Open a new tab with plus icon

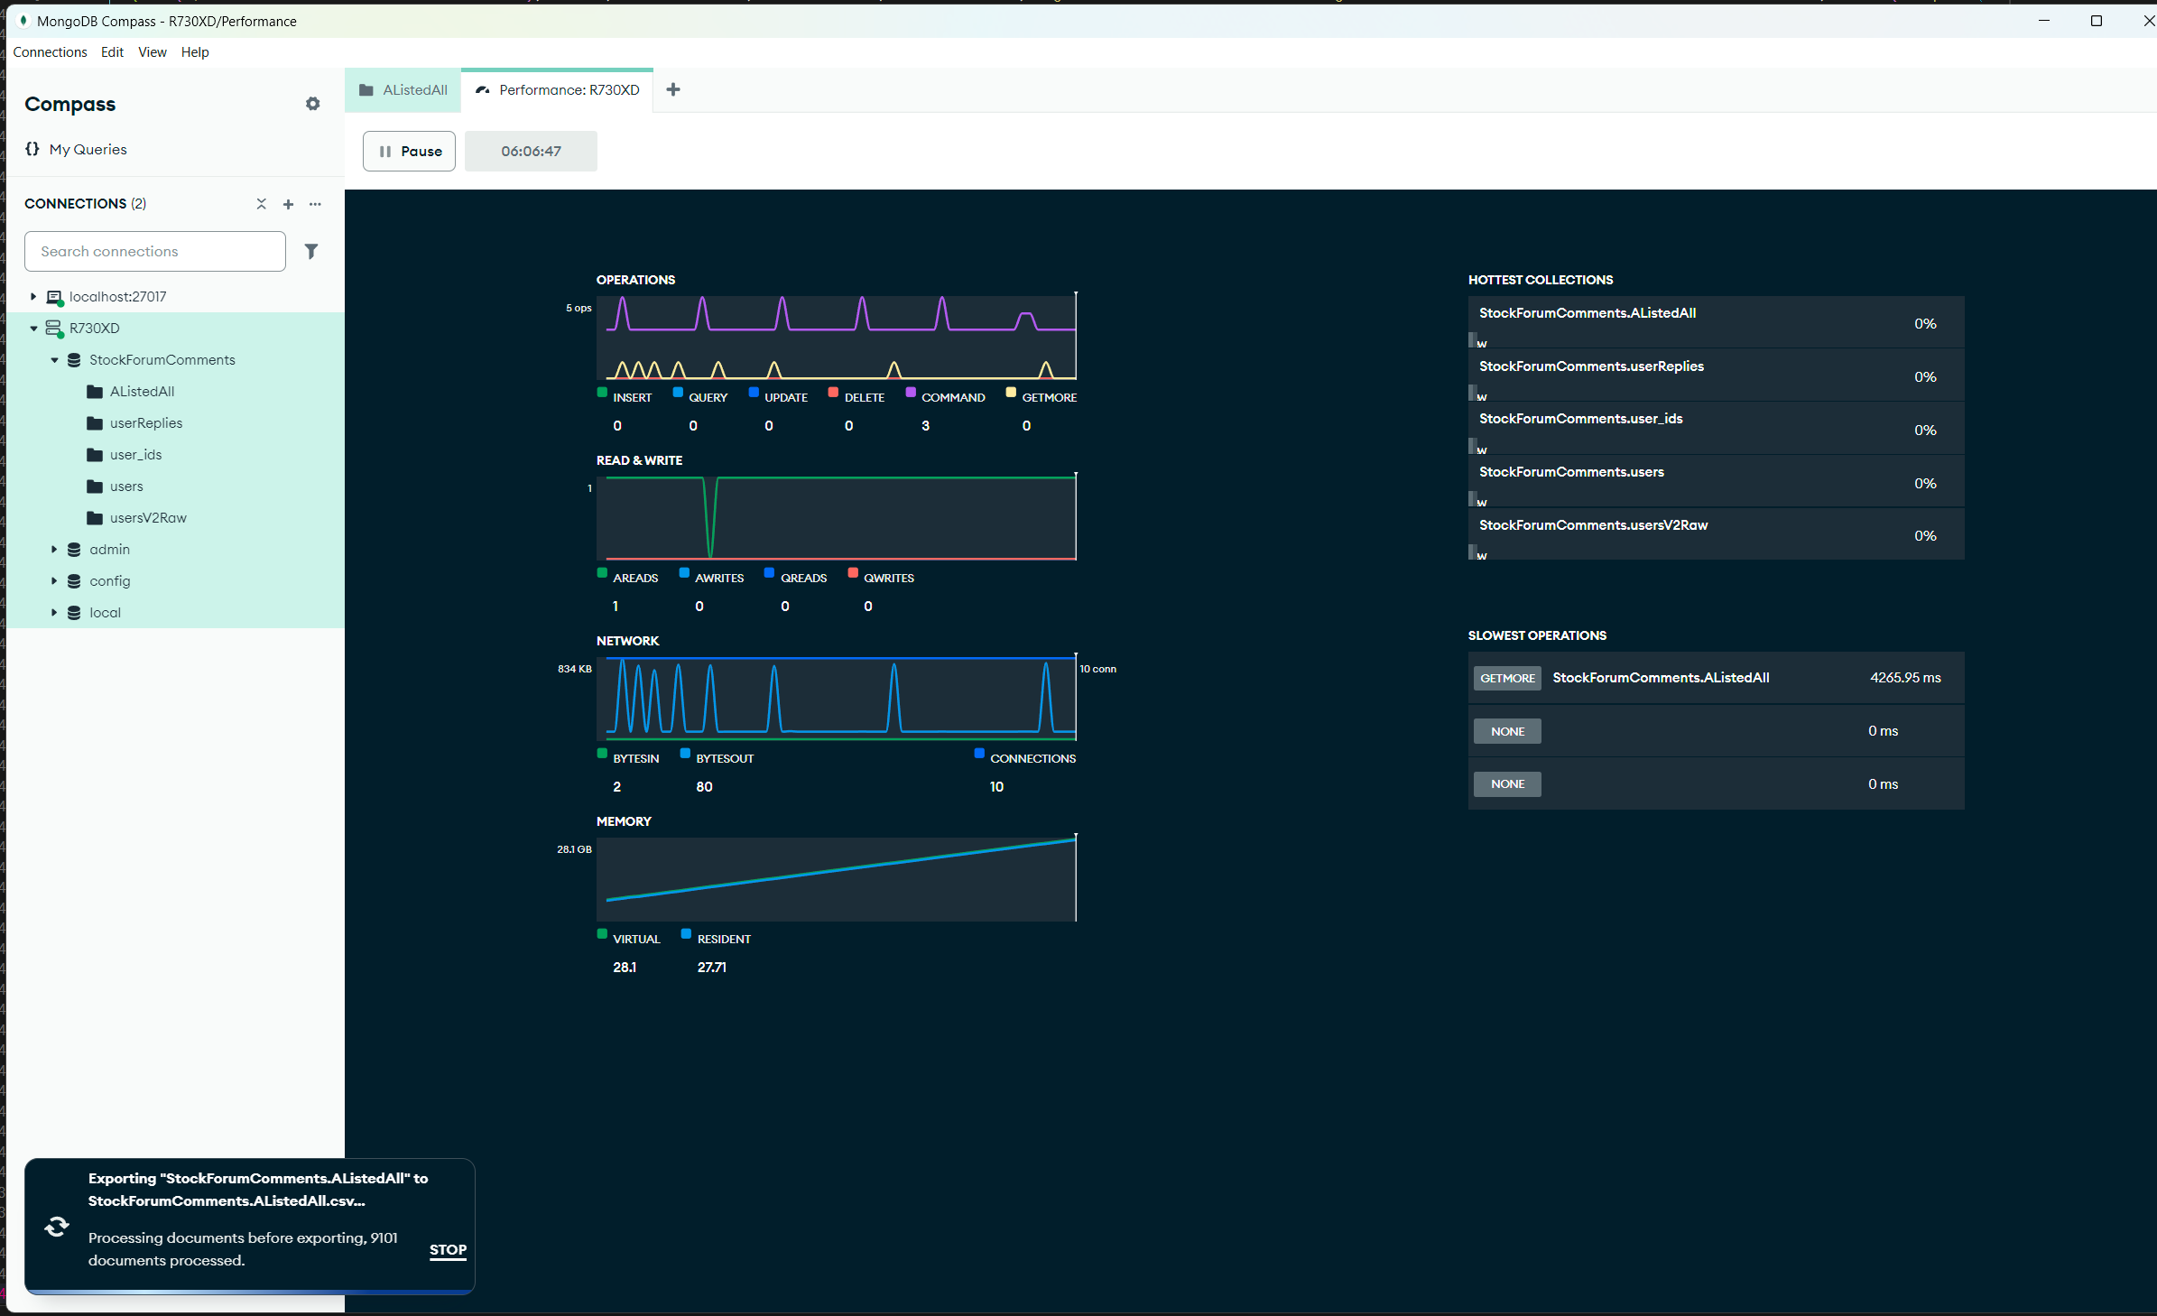(673, 89)
